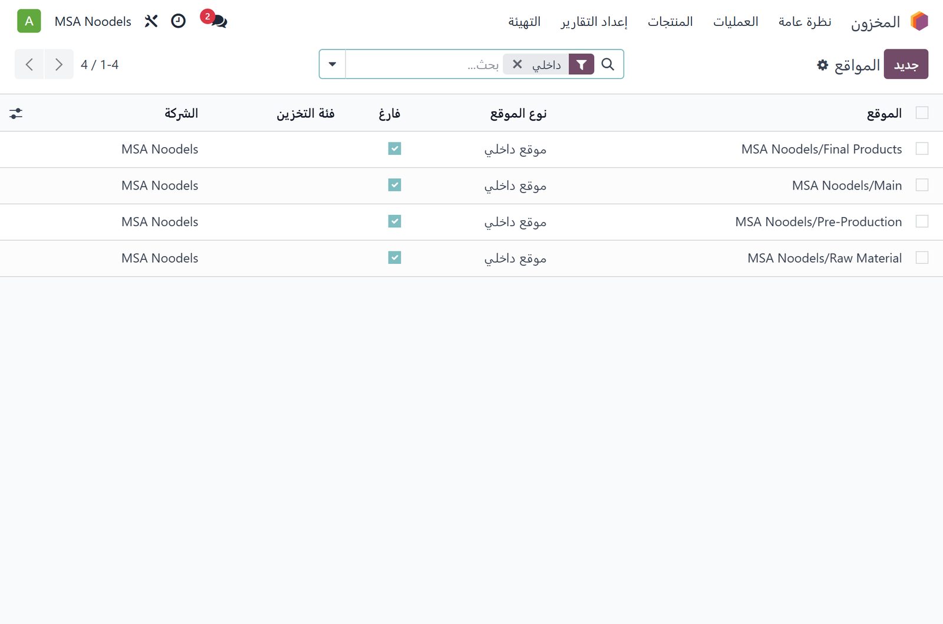Viewport: 943px width, 624px height.
Task: Click company MSA Noodels in Pre-Production row
Action: [x=160, y=222]
